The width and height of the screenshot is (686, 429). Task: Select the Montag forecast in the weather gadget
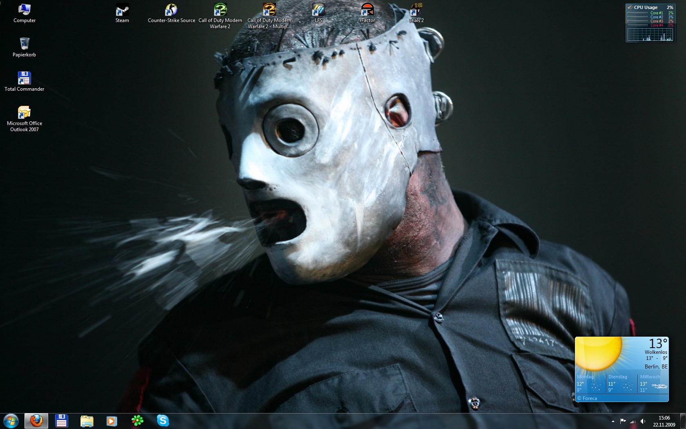(x=590, y=384)
